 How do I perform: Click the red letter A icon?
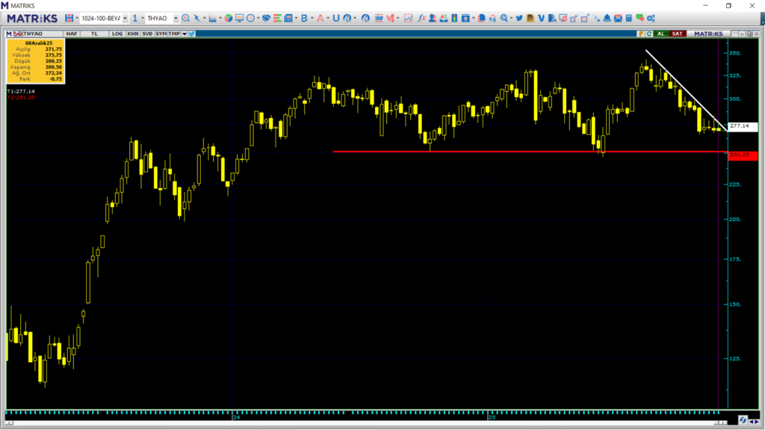(x=320, y=18)
